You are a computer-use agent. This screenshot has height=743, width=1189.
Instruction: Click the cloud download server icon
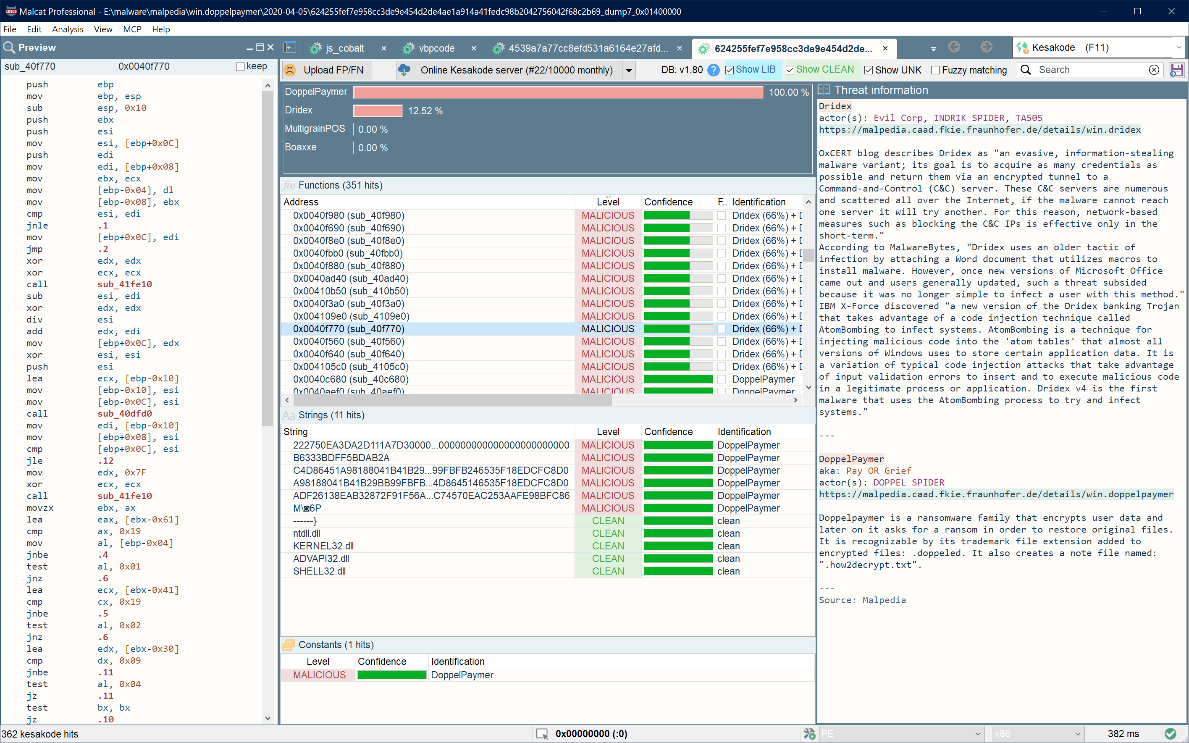click(404, 70)
